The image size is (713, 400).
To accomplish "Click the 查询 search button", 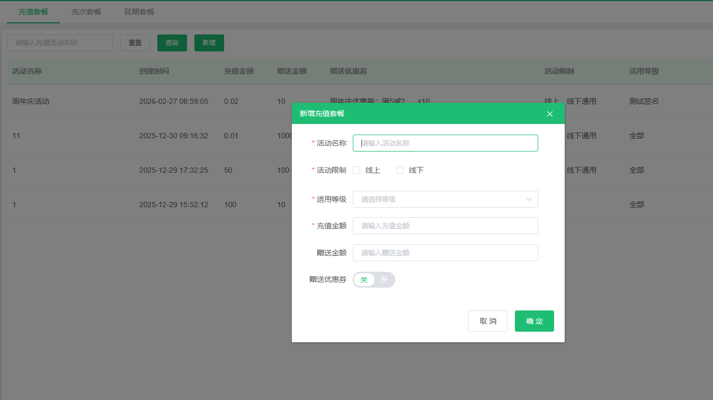I will [172, 43].
